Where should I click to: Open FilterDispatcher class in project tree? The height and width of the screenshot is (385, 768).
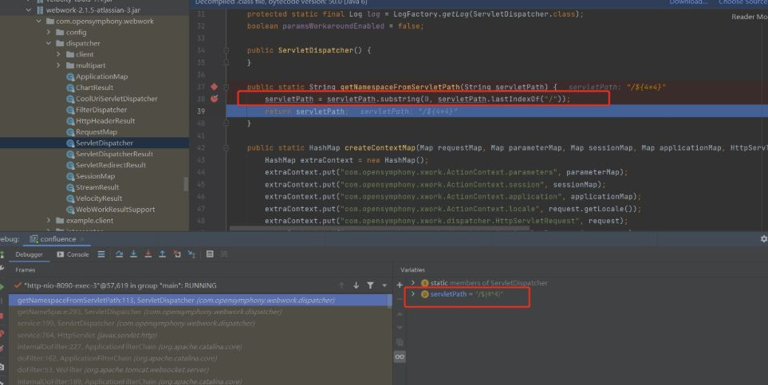(x=101, y=110)
